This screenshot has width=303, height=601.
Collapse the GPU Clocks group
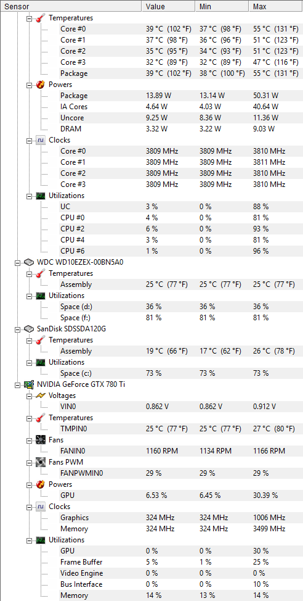pyautogui.click(x=29, y=507)
